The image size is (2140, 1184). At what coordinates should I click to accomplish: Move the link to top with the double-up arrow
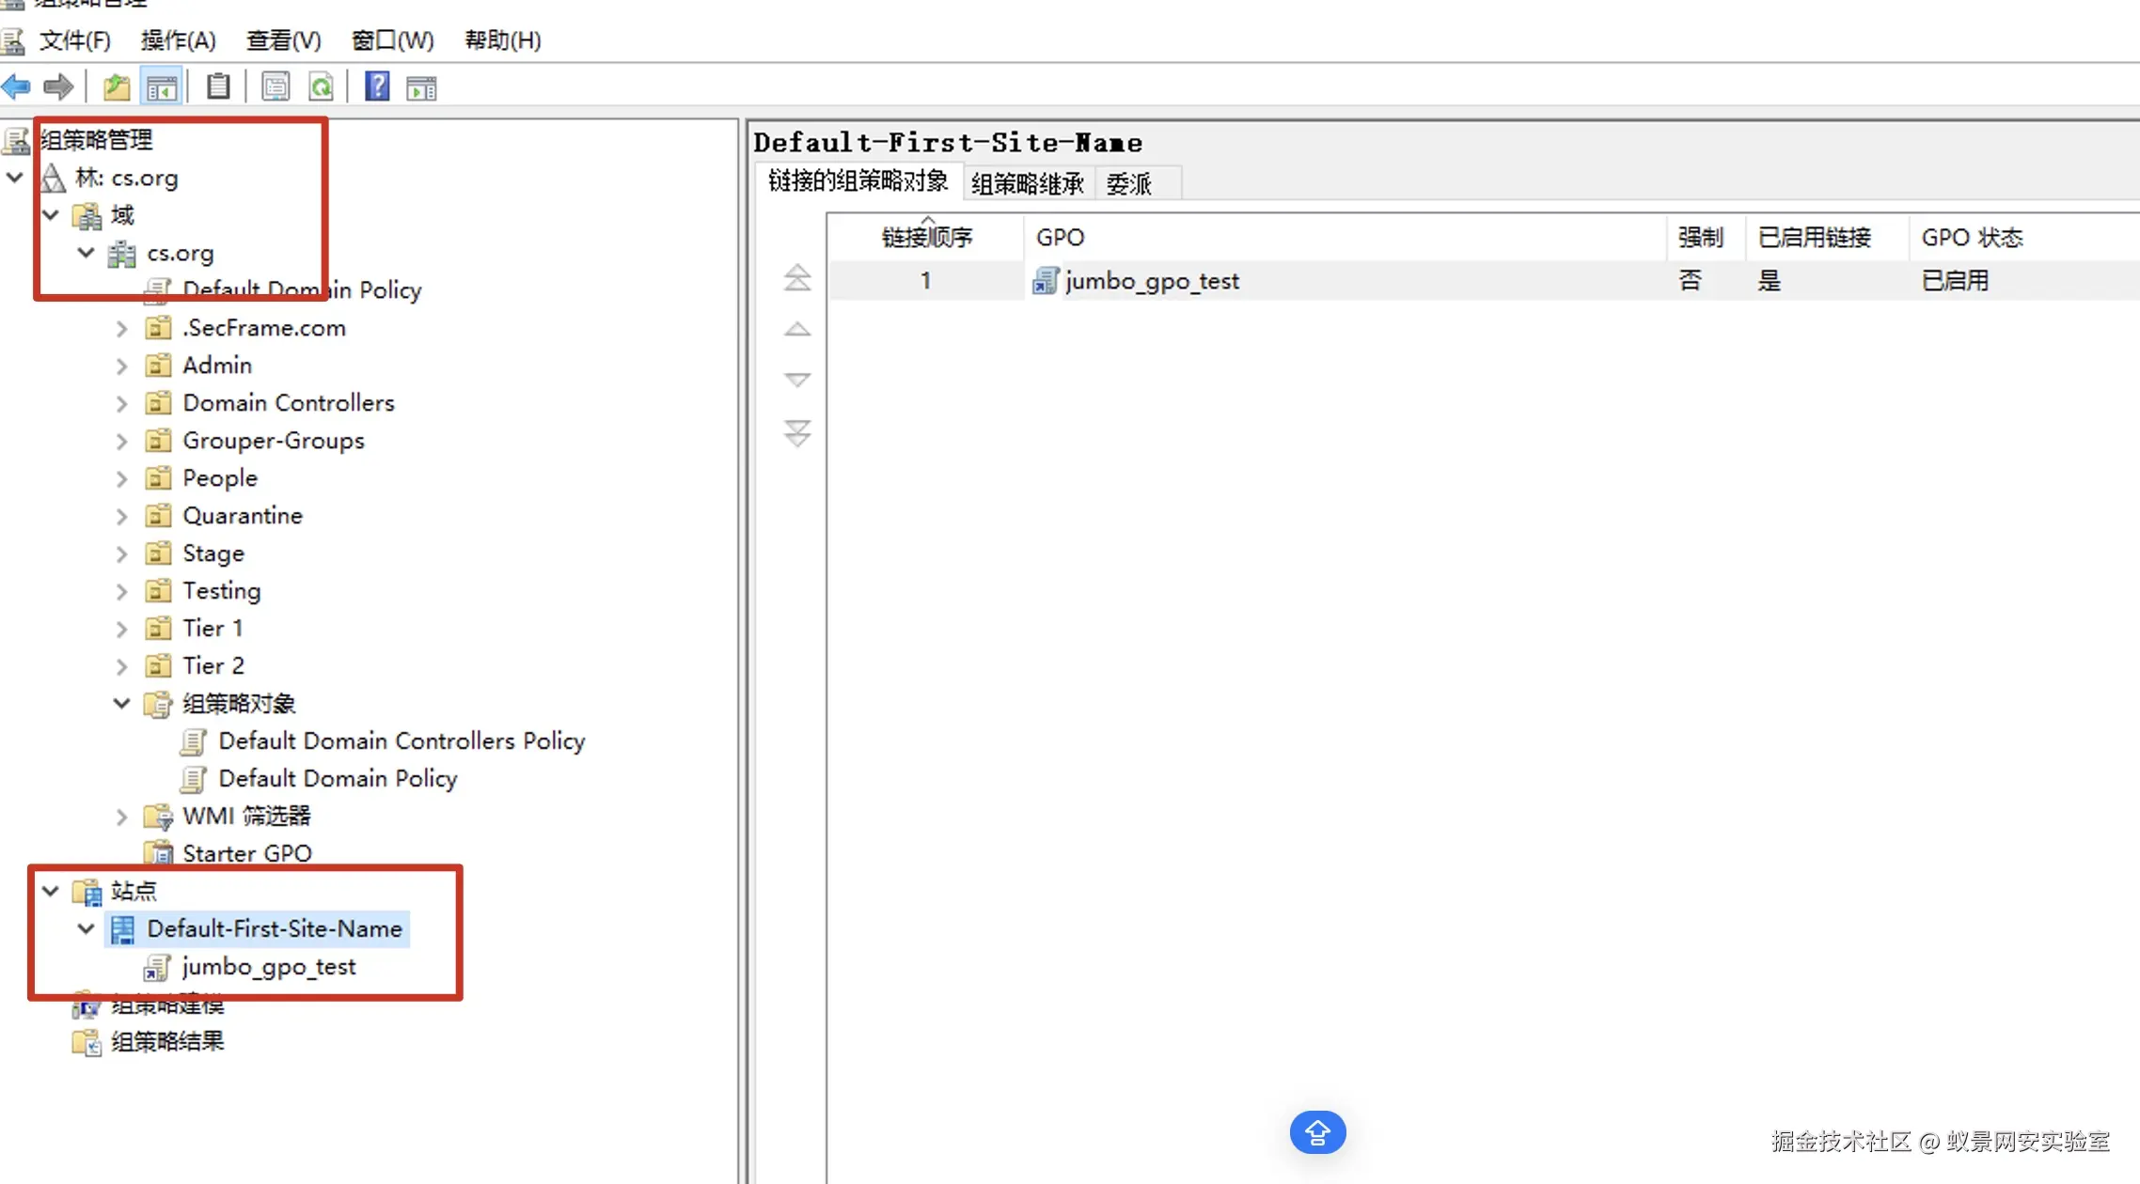(797, 278)
